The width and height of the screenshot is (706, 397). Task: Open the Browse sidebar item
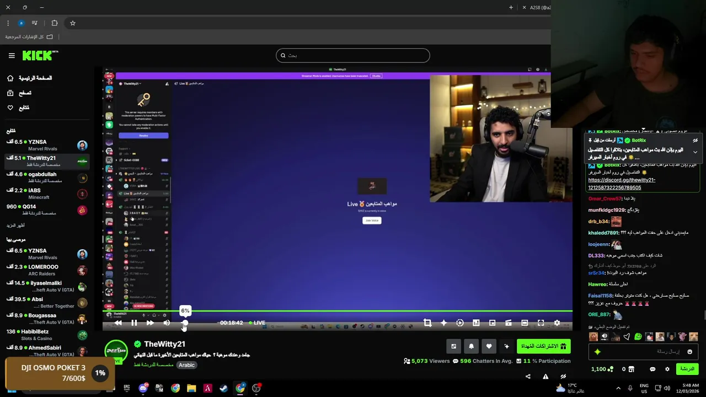(19, 93)
